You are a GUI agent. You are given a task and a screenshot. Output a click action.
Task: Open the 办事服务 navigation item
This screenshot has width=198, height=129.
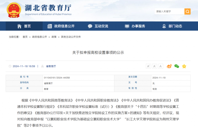[138, 26]
